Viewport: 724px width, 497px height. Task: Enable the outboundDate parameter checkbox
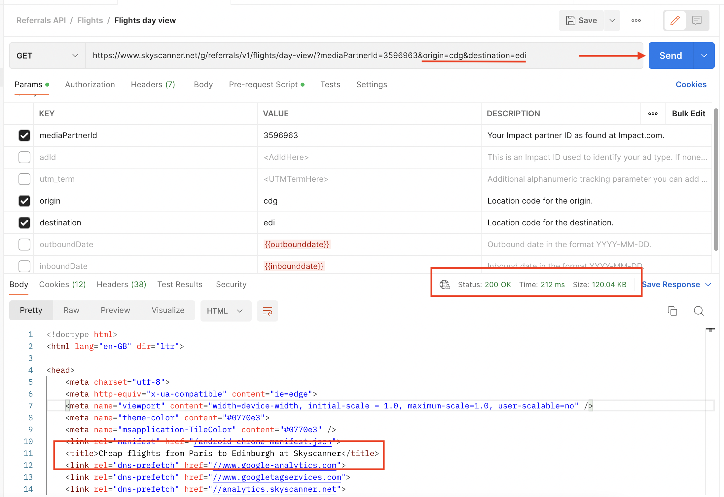point(24,245)
